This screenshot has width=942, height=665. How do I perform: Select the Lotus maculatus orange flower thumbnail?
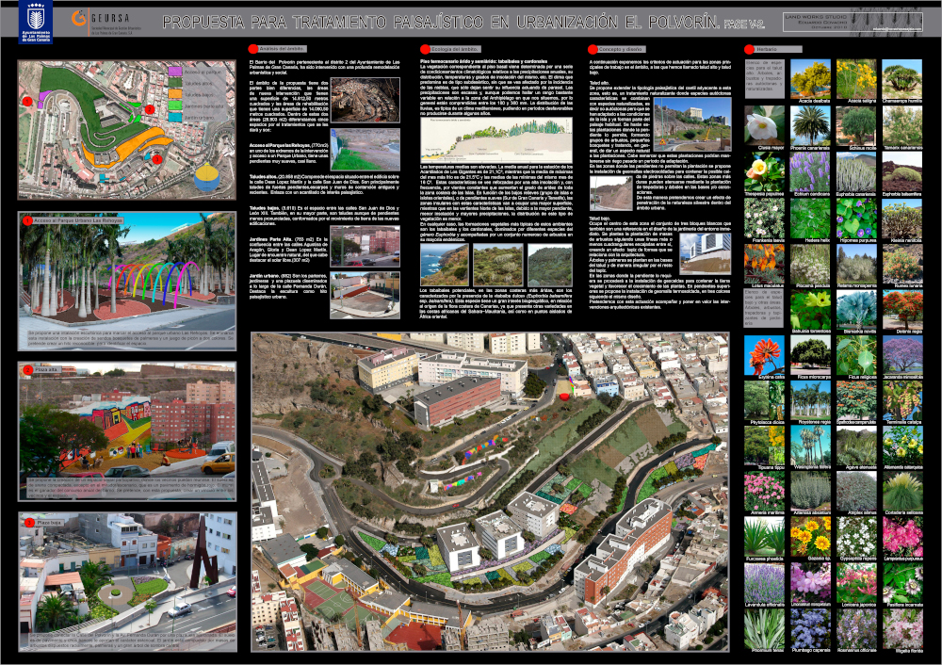(764, 263)
